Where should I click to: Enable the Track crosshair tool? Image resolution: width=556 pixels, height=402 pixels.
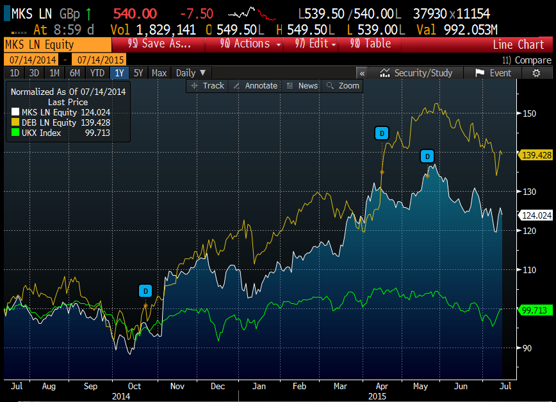pos(207,86)
